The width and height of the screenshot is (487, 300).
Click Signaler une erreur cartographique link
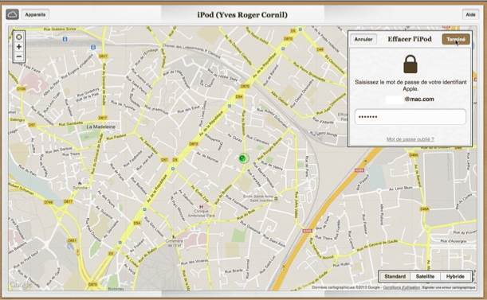click(449, 287)
